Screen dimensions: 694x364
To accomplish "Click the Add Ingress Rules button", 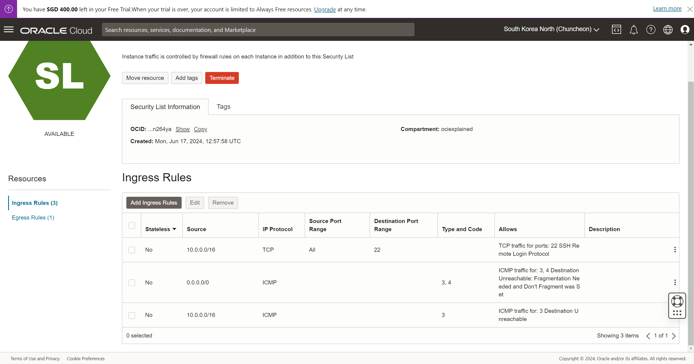I will pyautogui.click(x=154, y=203).
